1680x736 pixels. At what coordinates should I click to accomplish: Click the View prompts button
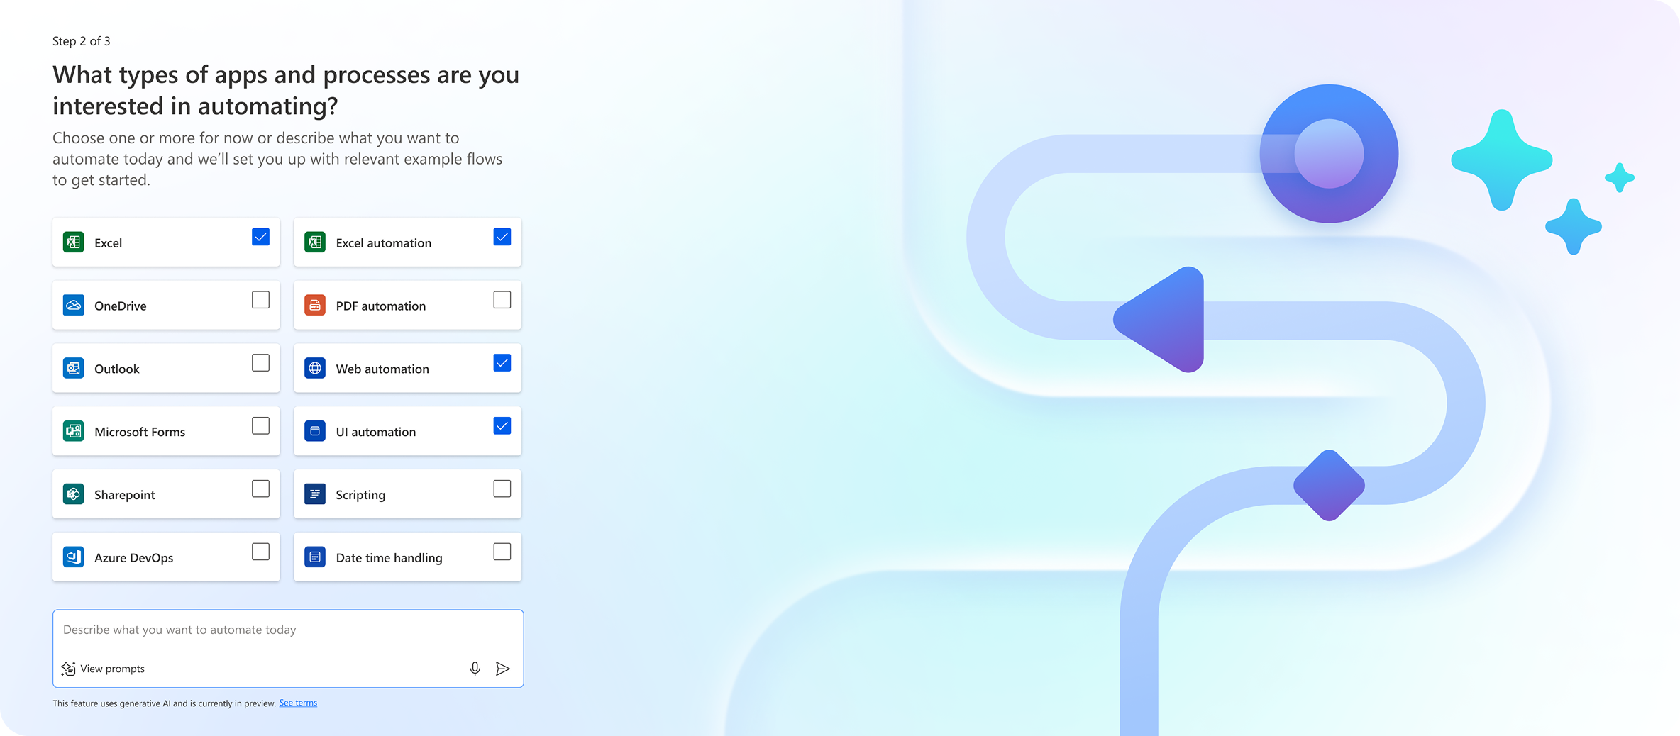102,669
